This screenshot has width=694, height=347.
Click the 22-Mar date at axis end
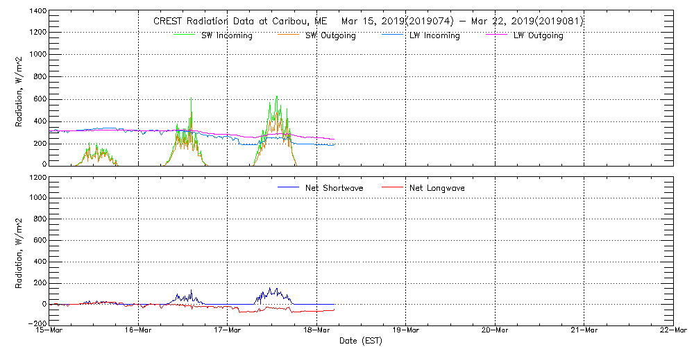tap(673, 332)
